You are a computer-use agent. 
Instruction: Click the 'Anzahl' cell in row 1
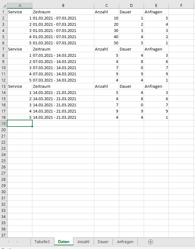pyautogui.click(x=107, y=12)
